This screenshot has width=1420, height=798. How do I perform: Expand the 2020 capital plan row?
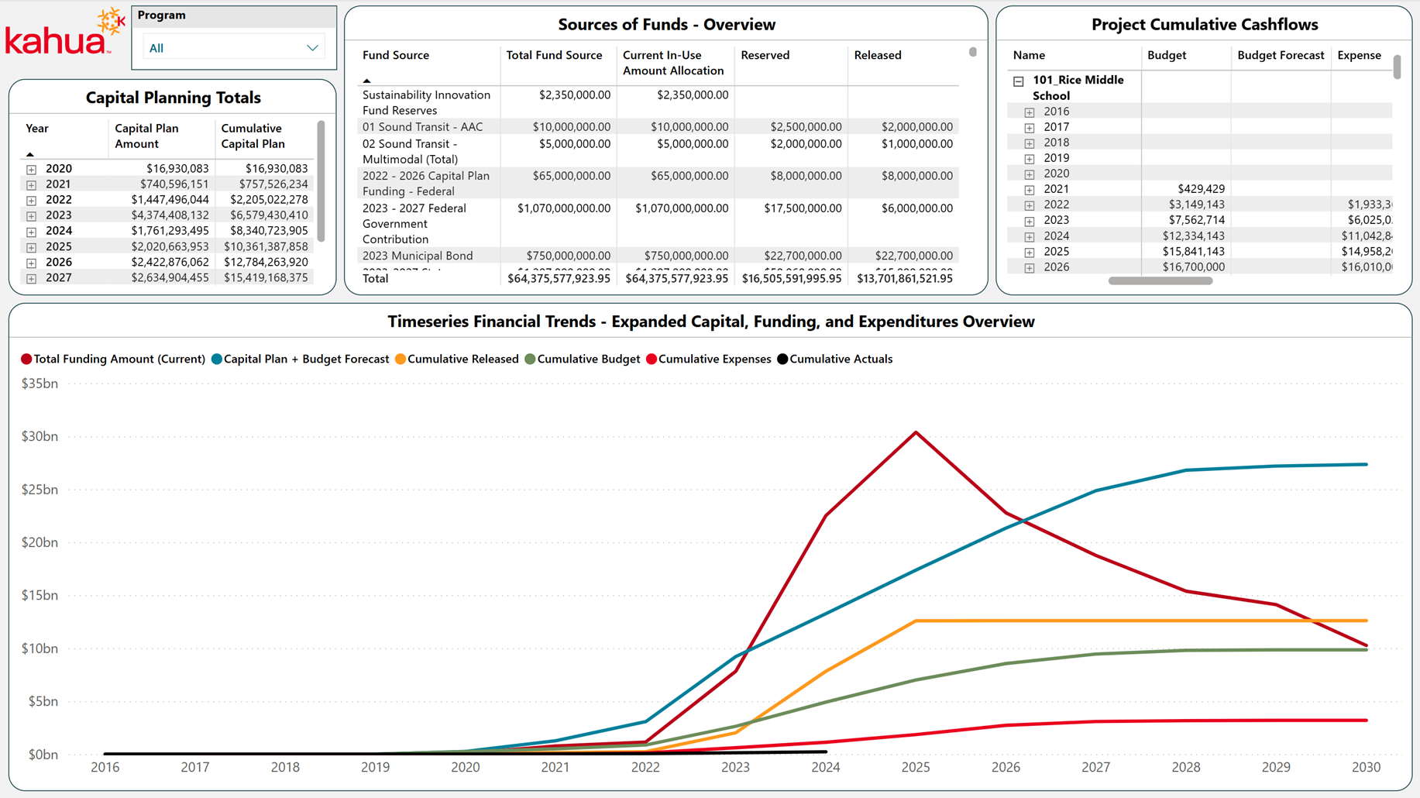pos(31,169)
